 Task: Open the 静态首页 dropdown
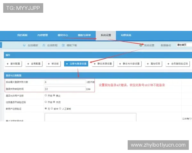(184, 45)
